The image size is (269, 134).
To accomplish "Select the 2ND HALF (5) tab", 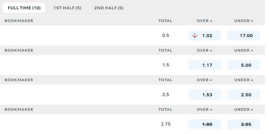I will (x=109, y=8).
